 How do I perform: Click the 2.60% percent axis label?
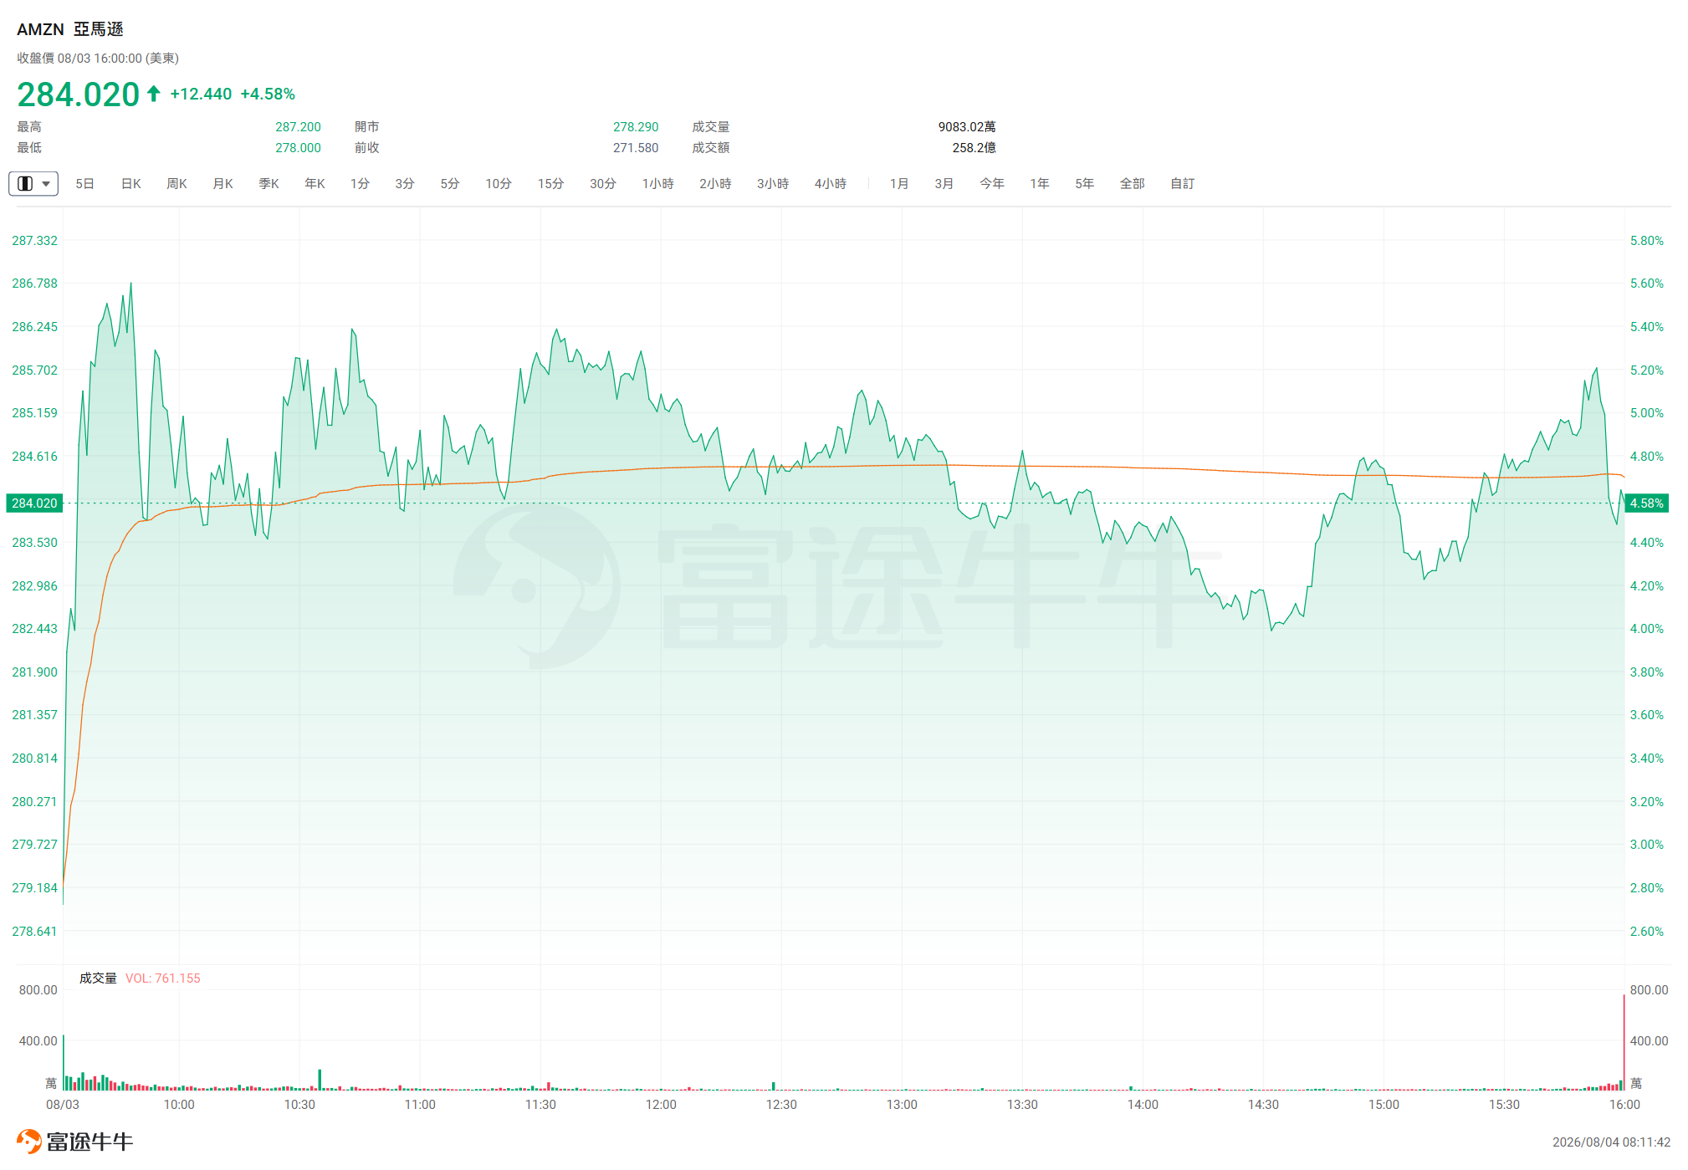click(x=1647, y=931)
